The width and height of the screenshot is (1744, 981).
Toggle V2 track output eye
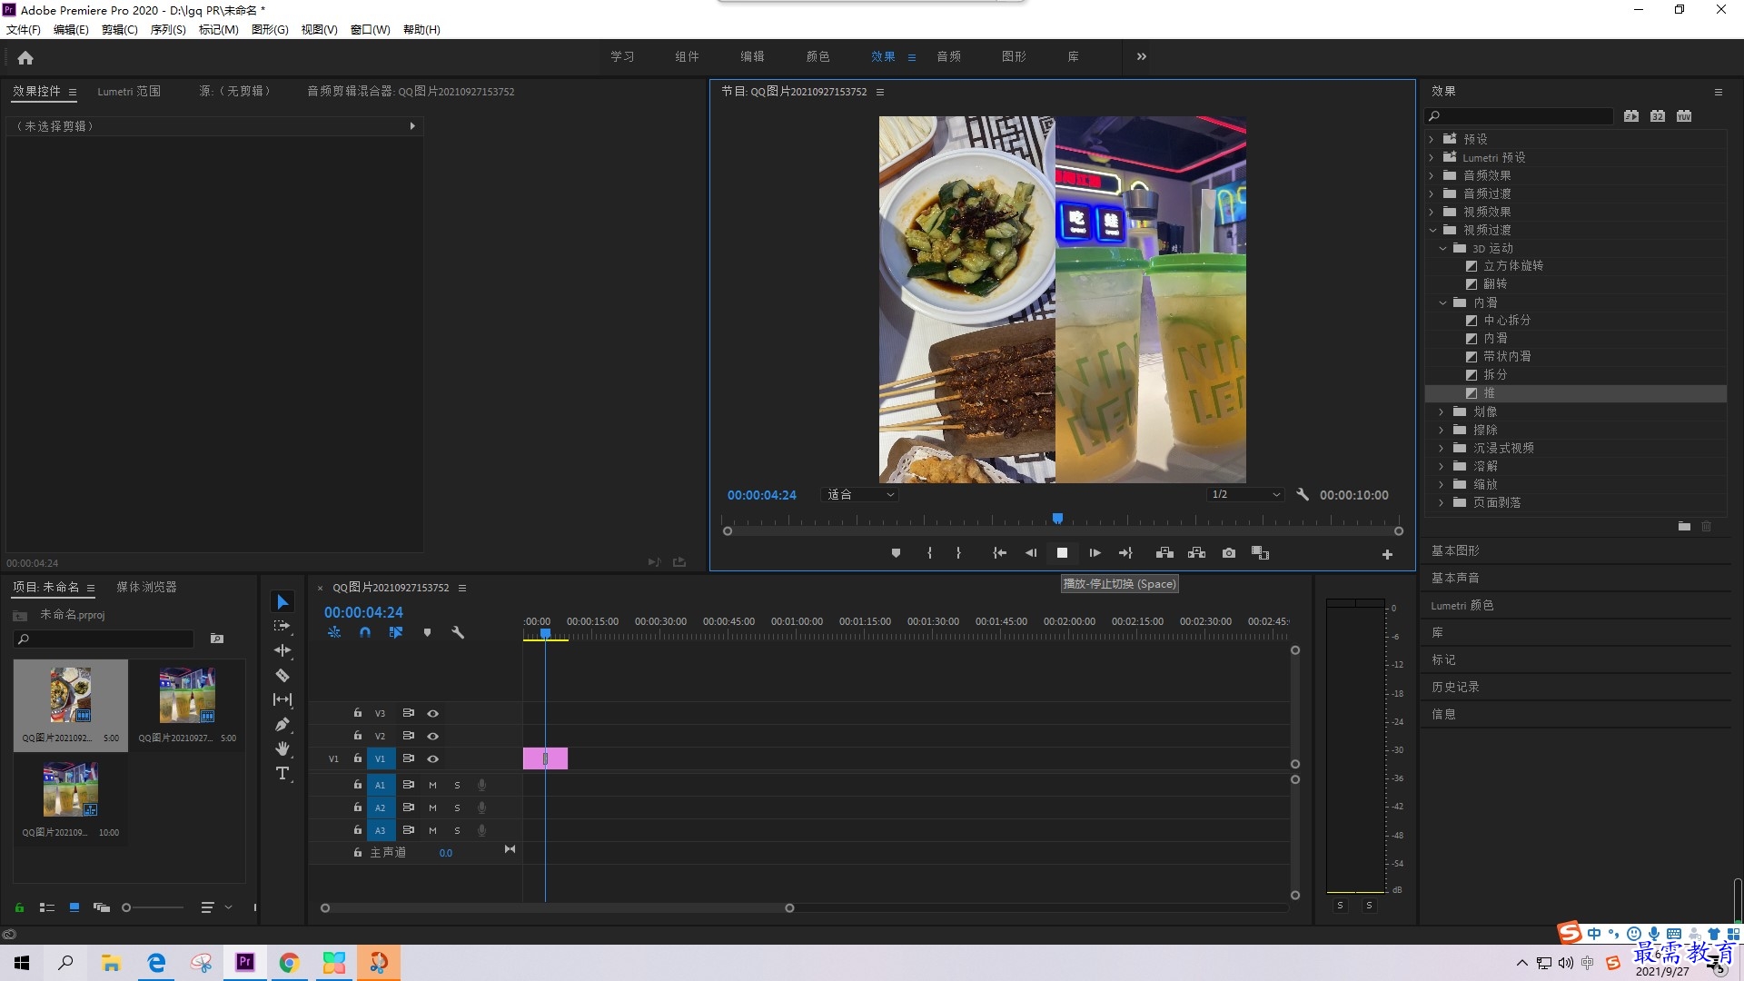click(433, 736)
